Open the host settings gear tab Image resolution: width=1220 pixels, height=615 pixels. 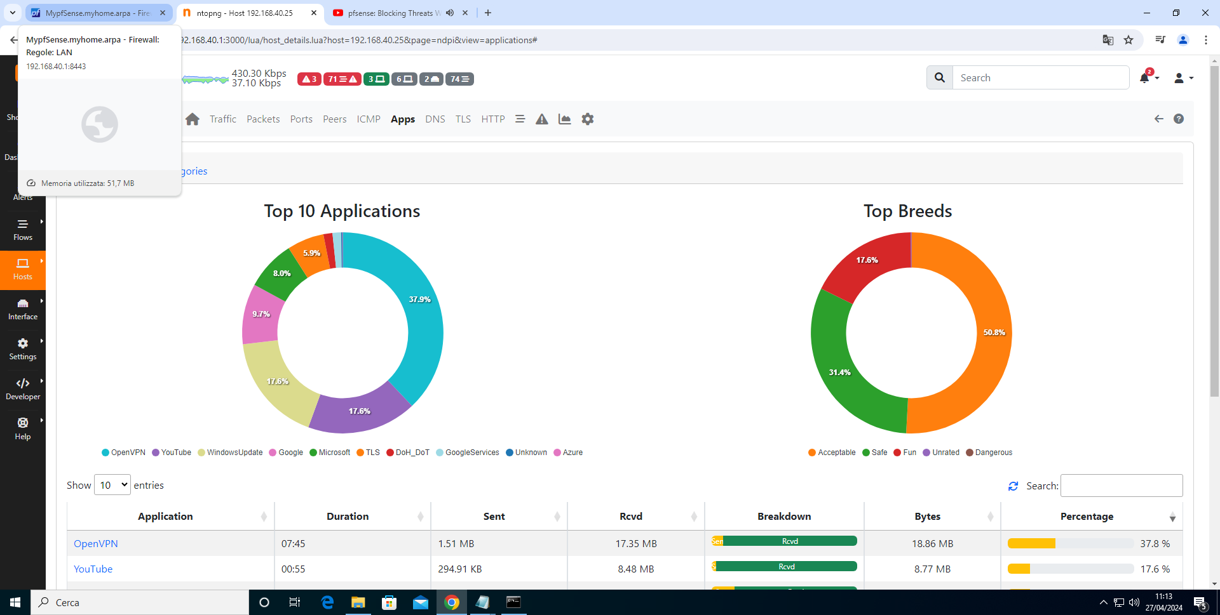click(588, 119)
